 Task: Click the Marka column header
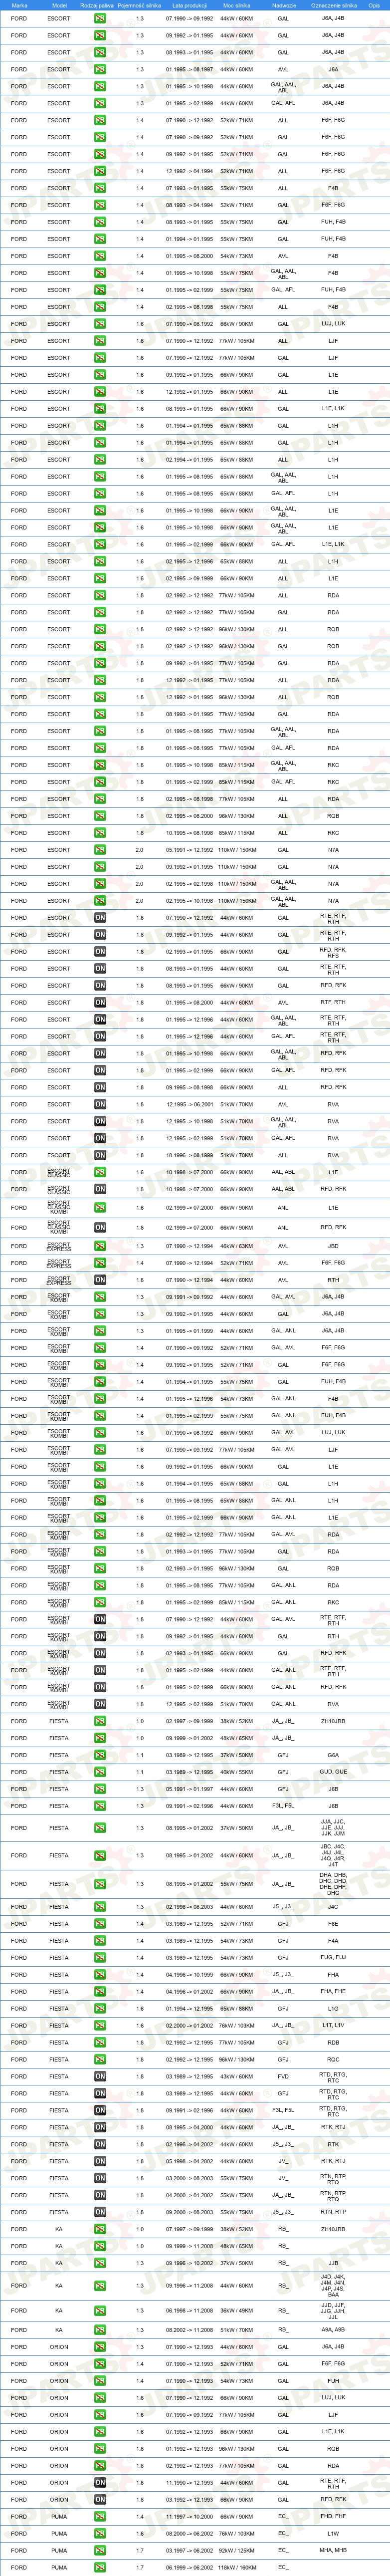click(x=20, y=5)
